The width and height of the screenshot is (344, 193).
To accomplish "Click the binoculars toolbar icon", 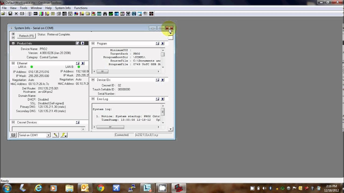I will pos(105,14).
